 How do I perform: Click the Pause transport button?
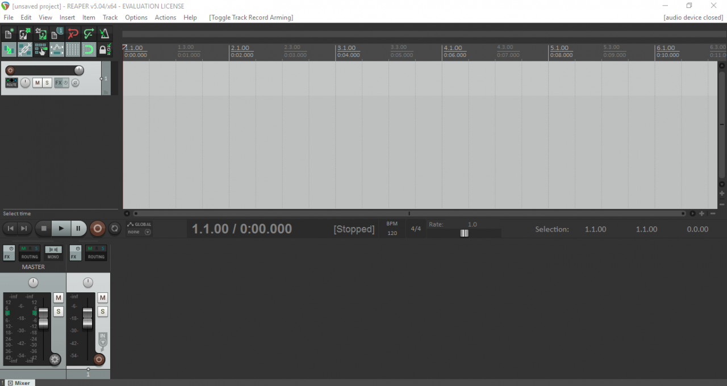pos(78,229)
